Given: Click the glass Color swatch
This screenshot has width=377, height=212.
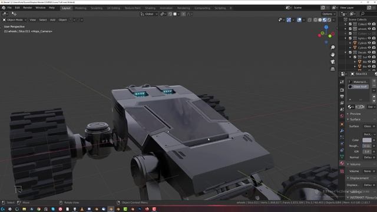Looking at the screenshot, I should click(x=367, y=140).
